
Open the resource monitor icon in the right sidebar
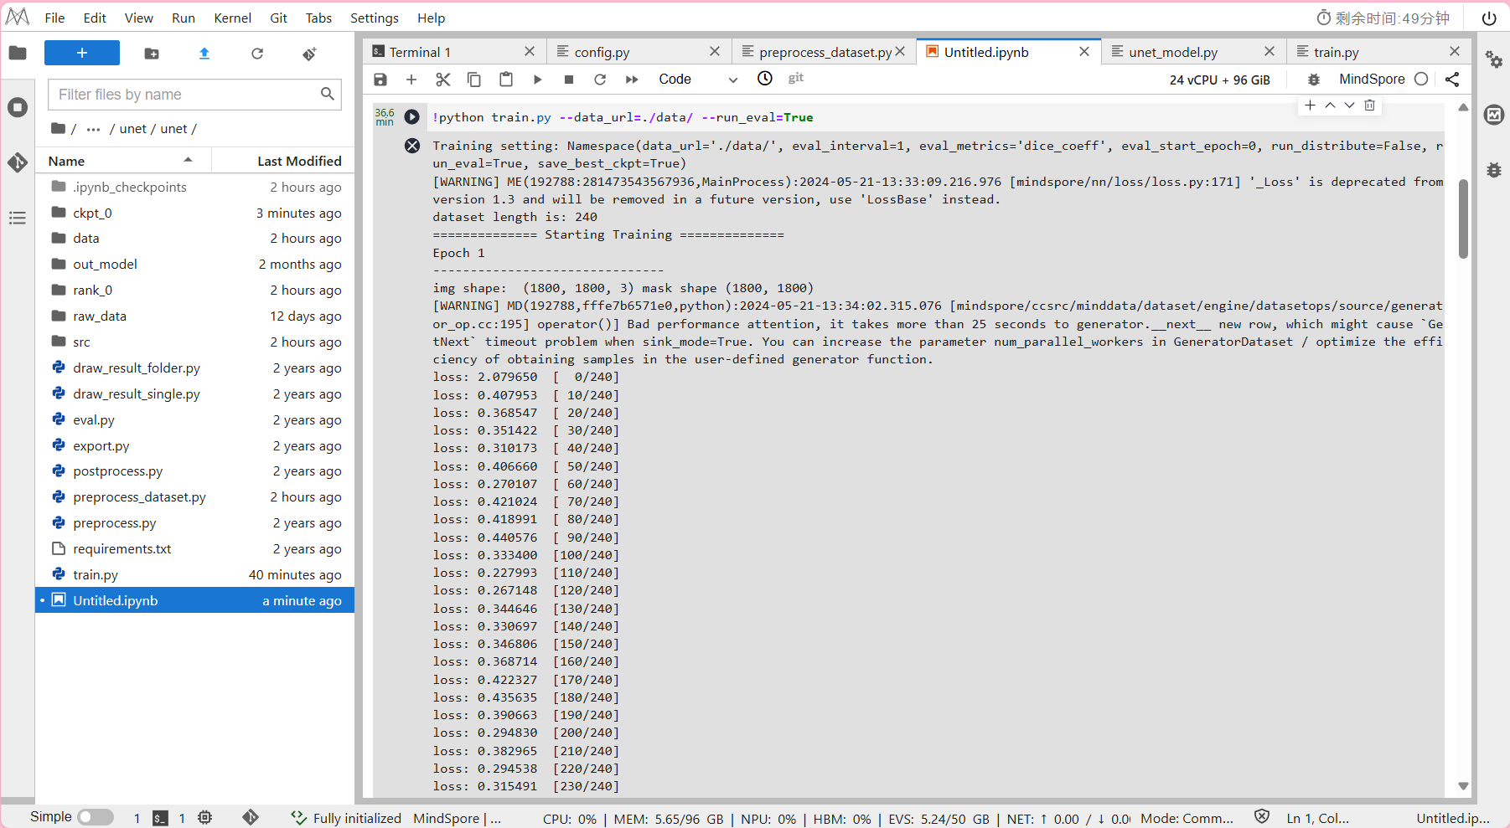1494,115
